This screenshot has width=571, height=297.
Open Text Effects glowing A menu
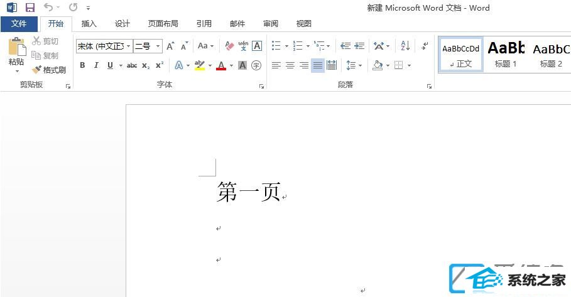tap(179, 65)
